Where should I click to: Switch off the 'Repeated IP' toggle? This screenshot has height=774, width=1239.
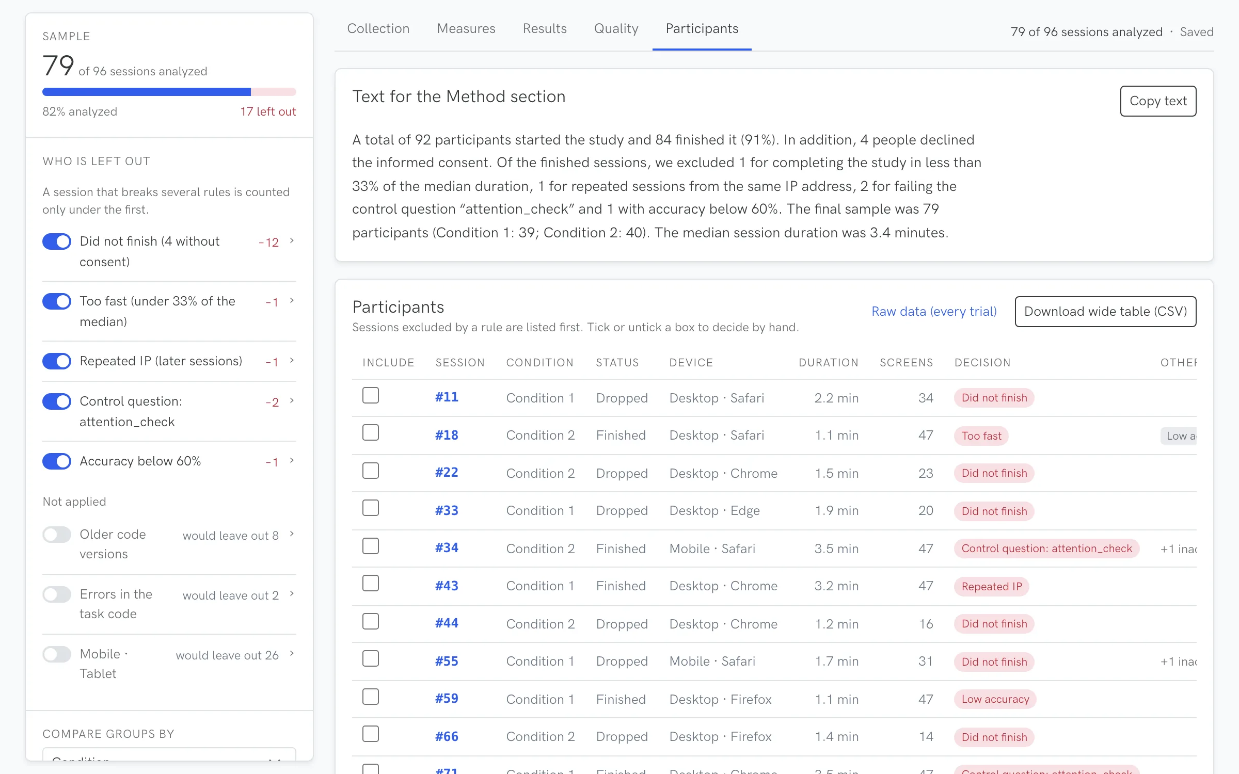pos(57,361)
